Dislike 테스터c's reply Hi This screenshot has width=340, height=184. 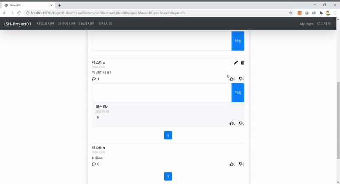tap(241, 123)
